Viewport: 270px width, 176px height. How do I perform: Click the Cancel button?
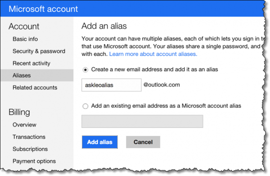tap(143, 142)
